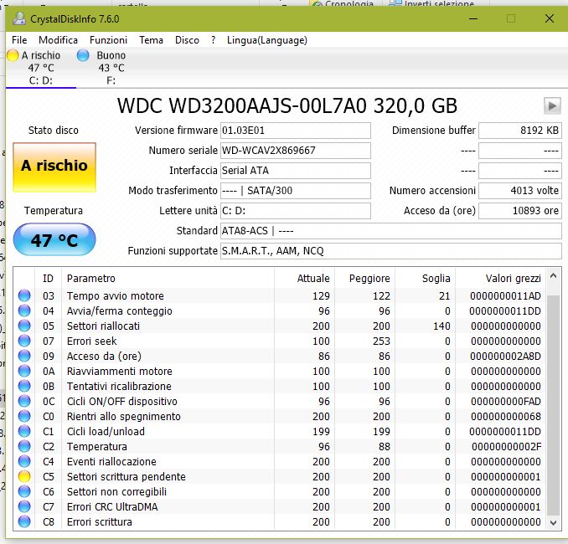Open the Funzioni menu

[108, 40]
